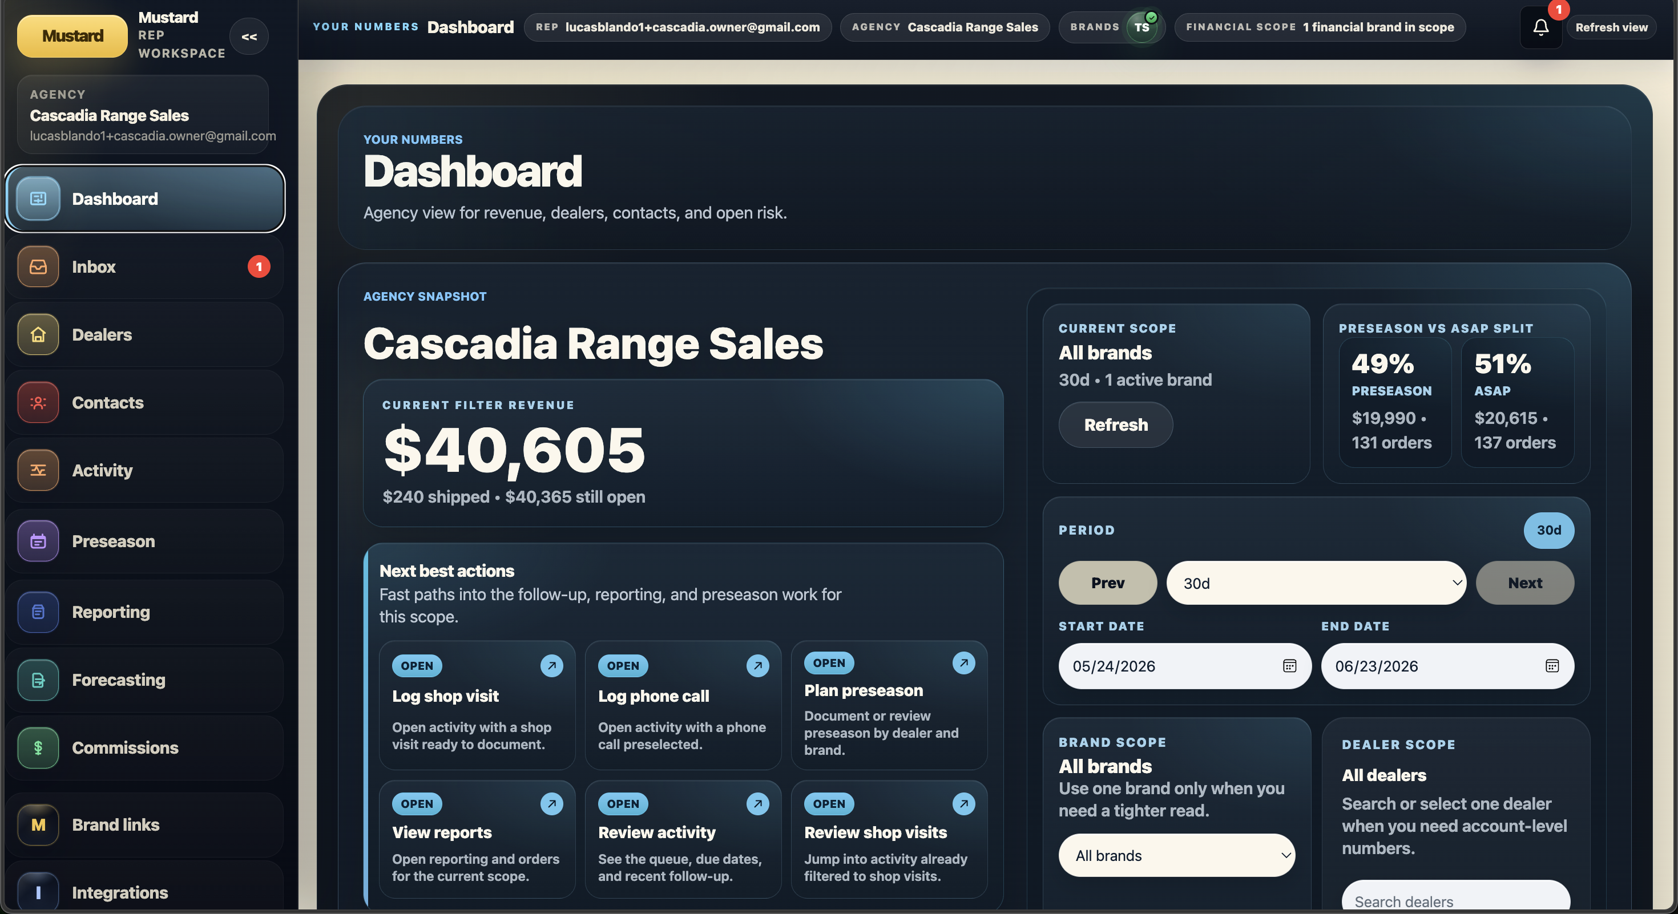
Task: Click the 30d period pill
Action: (x=1549, y=530)
